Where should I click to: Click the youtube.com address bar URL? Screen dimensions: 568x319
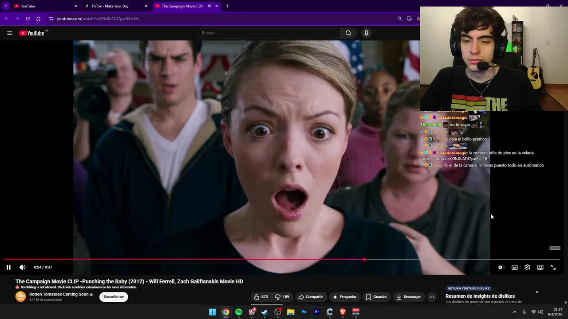click(x=98, y=19)
